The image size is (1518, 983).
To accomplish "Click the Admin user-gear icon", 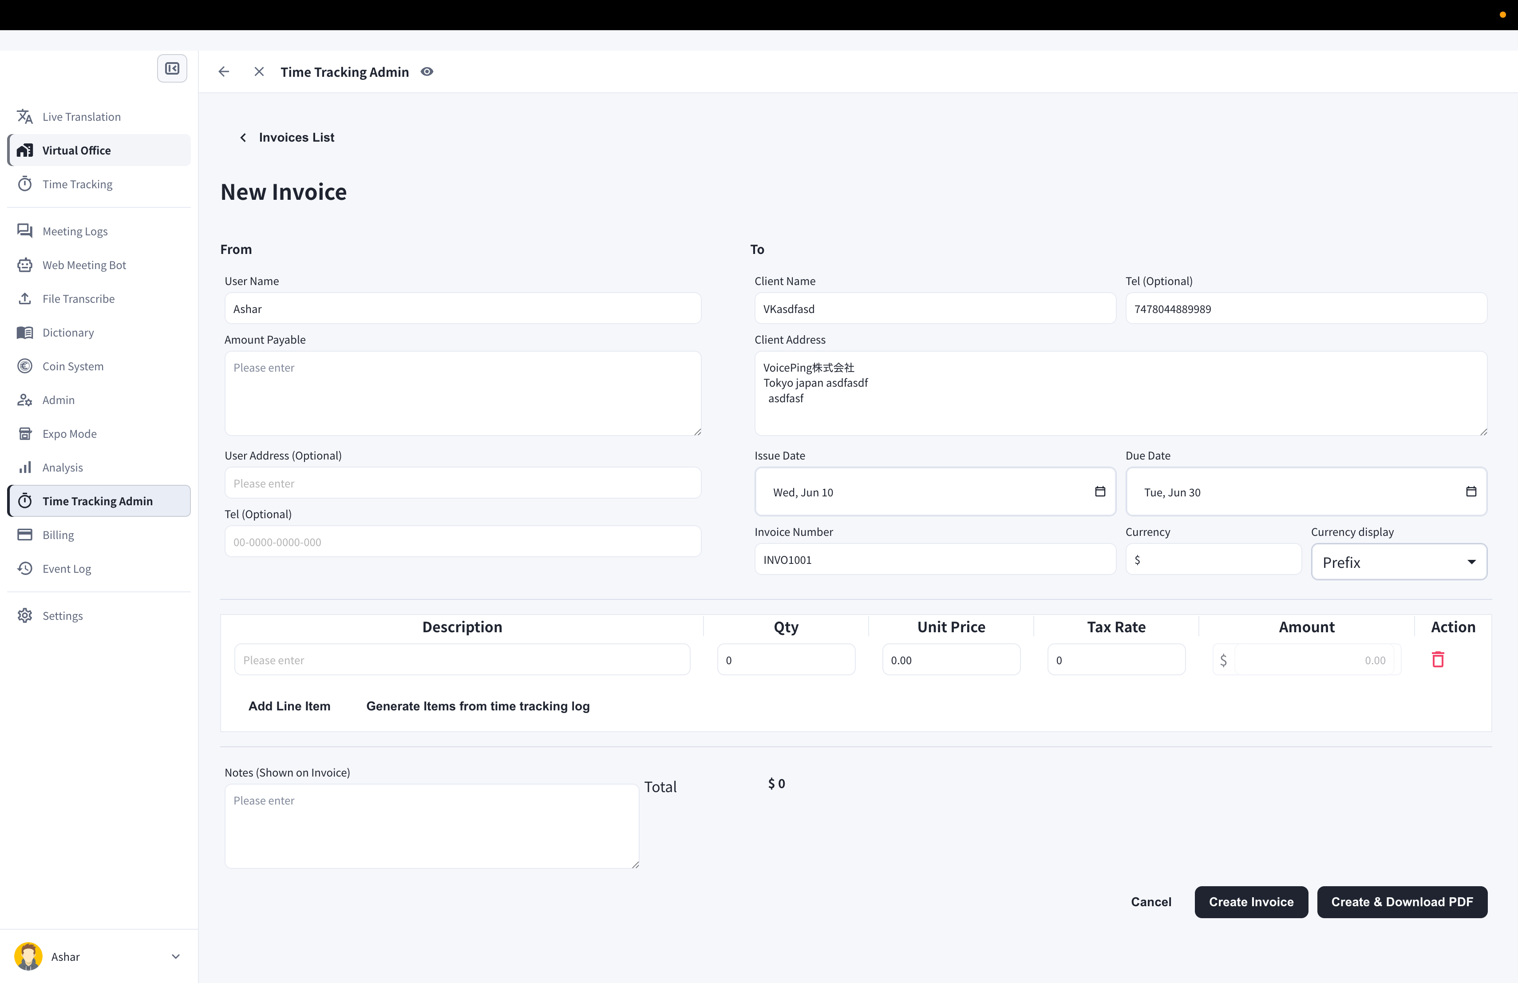I will point(25,400).
